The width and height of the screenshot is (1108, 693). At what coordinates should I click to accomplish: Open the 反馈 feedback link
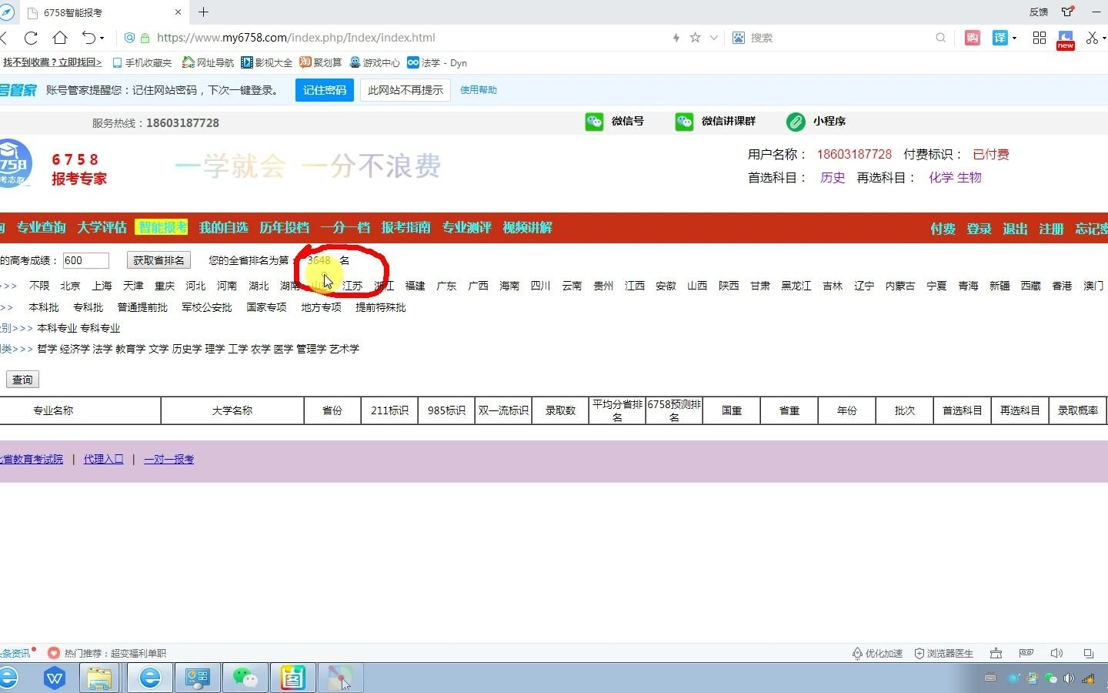pos(1039,12)
